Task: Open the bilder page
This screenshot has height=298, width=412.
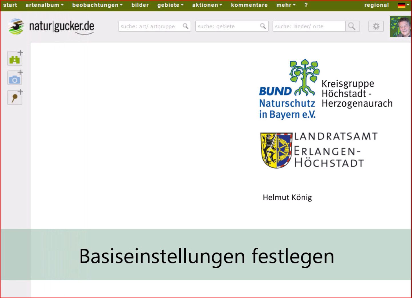Action: pyautogui.click(x=140, y=5)
